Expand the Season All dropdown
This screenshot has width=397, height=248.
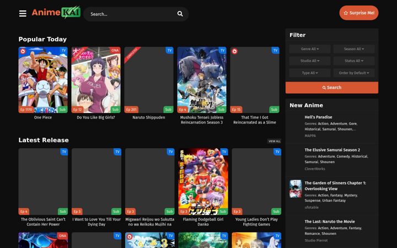(353, 49)
